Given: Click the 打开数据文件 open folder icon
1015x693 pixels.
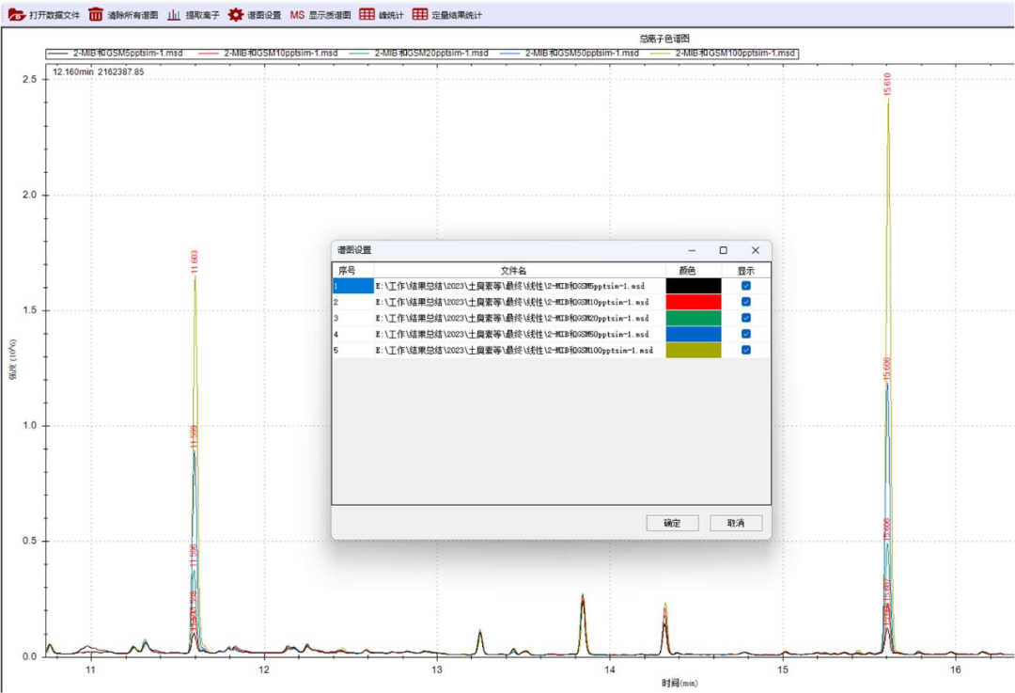Looking at the screenshot, I should click(x=16, y=15).
